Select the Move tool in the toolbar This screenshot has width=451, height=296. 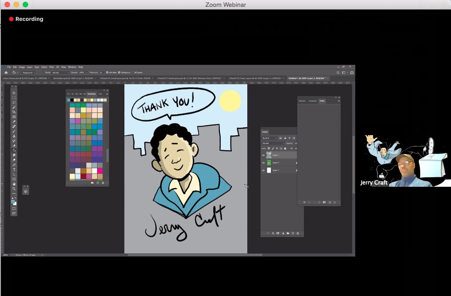14,93
